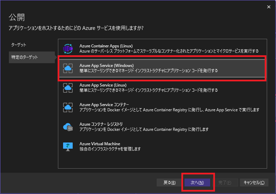Screen dimensions: 276x194
Task: Select Azure App Service (Windows) title
Action: coord(107,66)
